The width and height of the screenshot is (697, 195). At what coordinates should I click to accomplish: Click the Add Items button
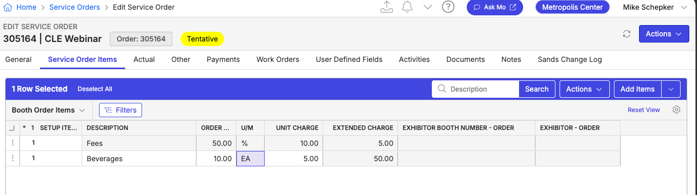click(638, 89)
